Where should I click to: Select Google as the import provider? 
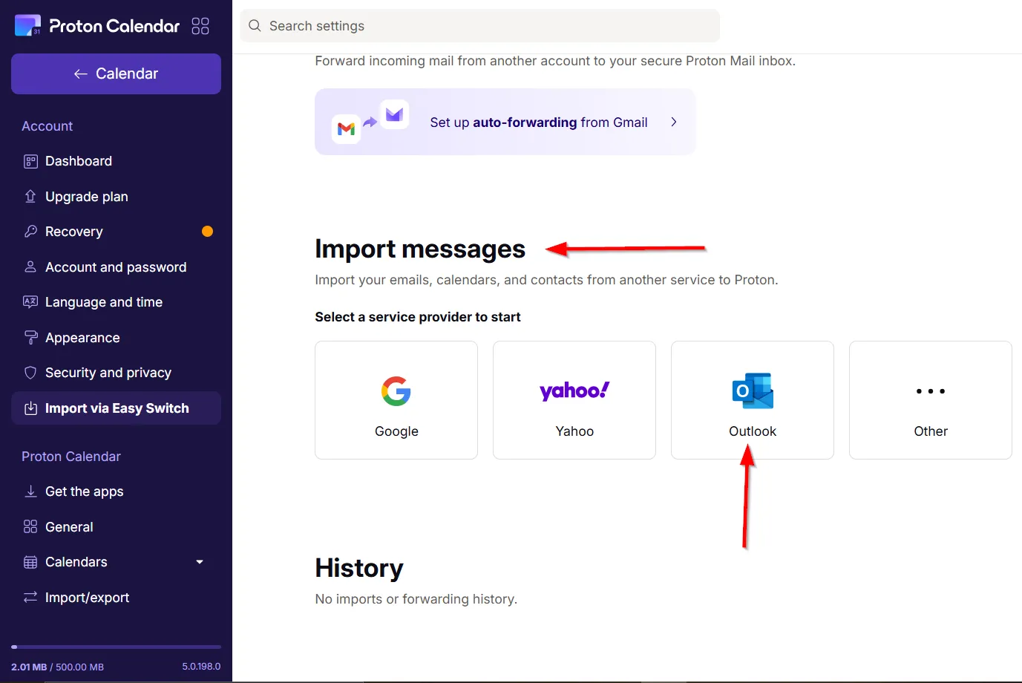click(396, 399)
